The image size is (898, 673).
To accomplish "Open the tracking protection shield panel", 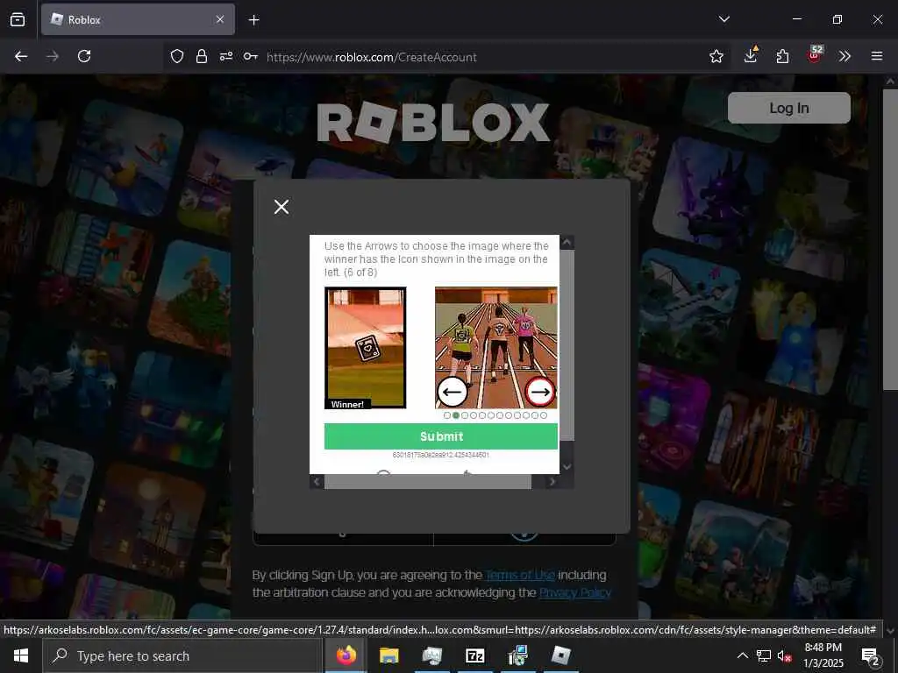I will 177,56.
